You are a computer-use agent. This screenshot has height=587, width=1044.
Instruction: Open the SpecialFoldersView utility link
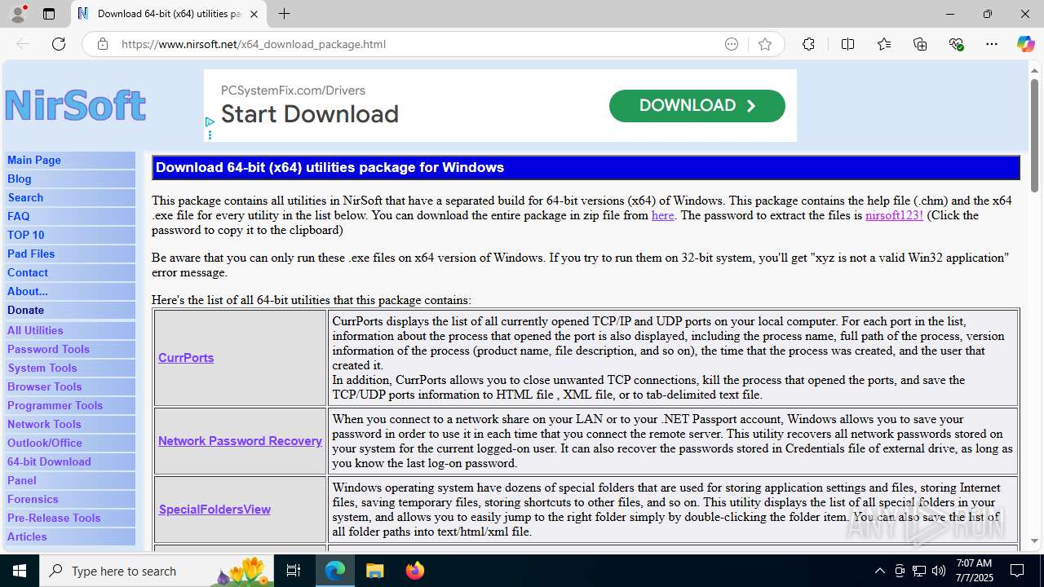pyautogui.click(x=215, y=510)
